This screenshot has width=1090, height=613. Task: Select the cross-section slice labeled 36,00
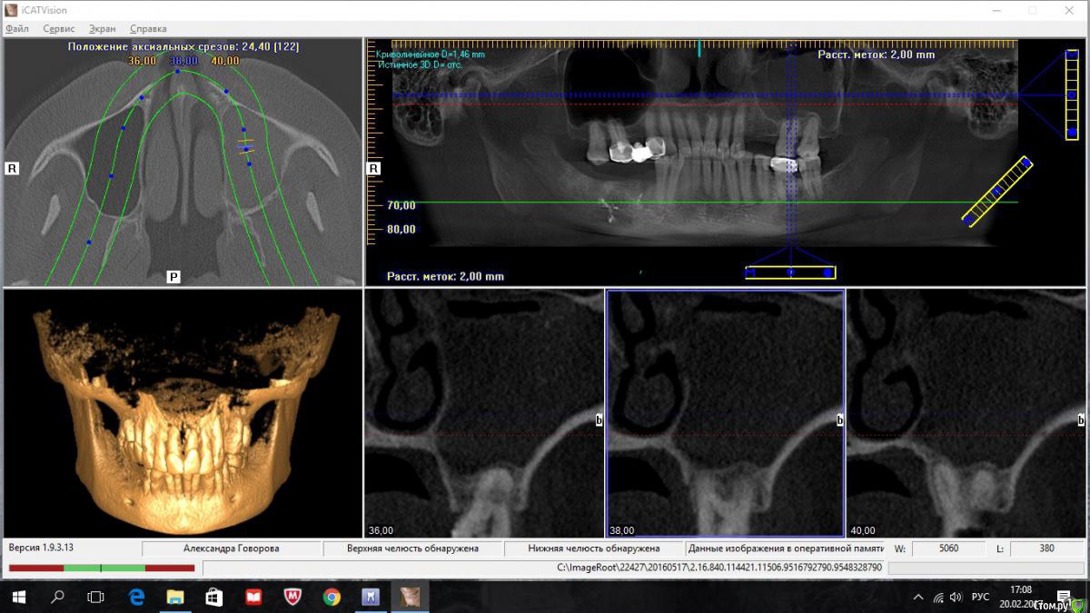pos(483,413)
